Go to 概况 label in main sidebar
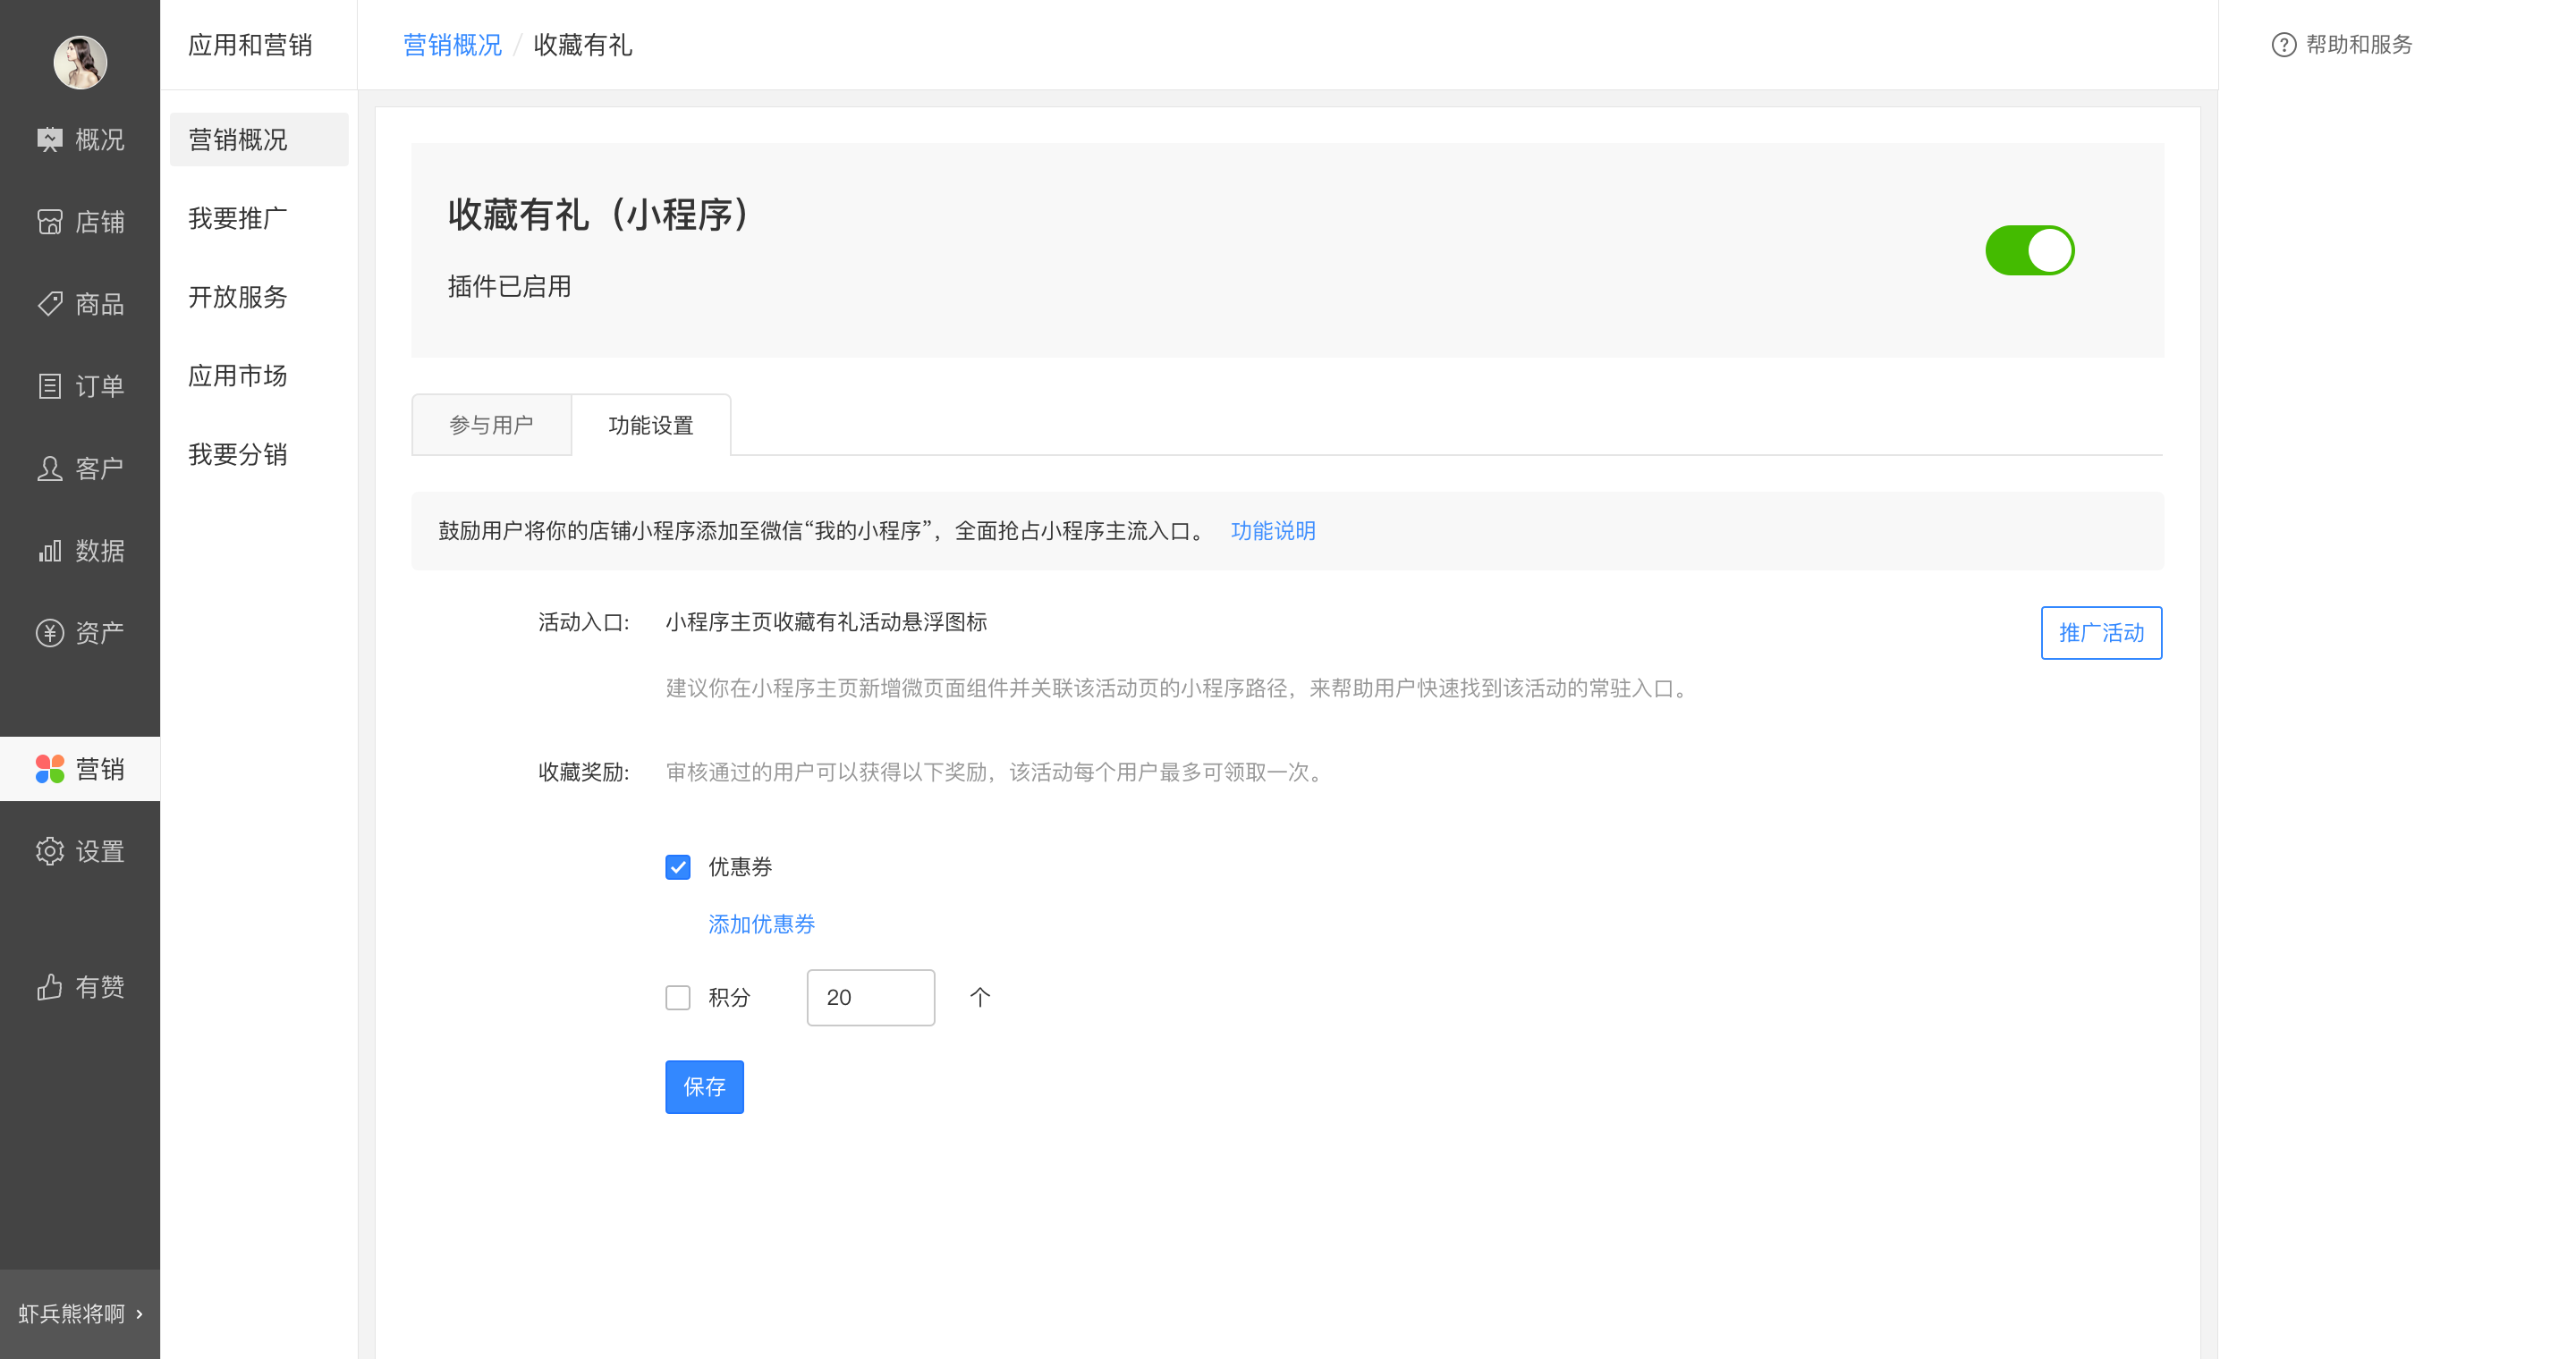Viewport: 2576px width, 1359px height. click(x=100, y=139)
